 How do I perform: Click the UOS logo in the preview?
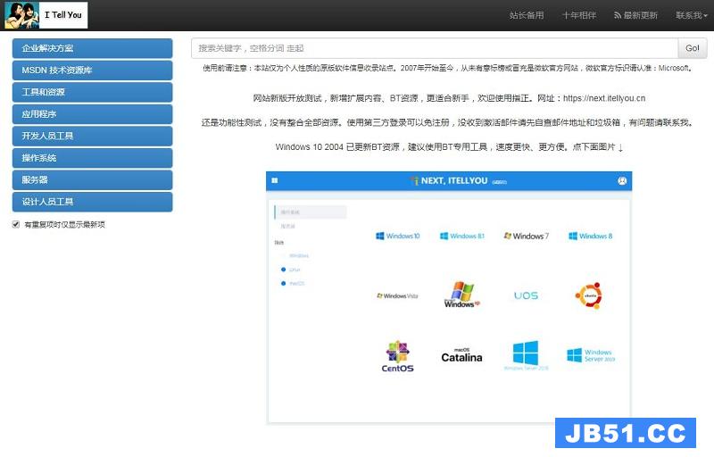pyautogui.click(x=526, y=295)
